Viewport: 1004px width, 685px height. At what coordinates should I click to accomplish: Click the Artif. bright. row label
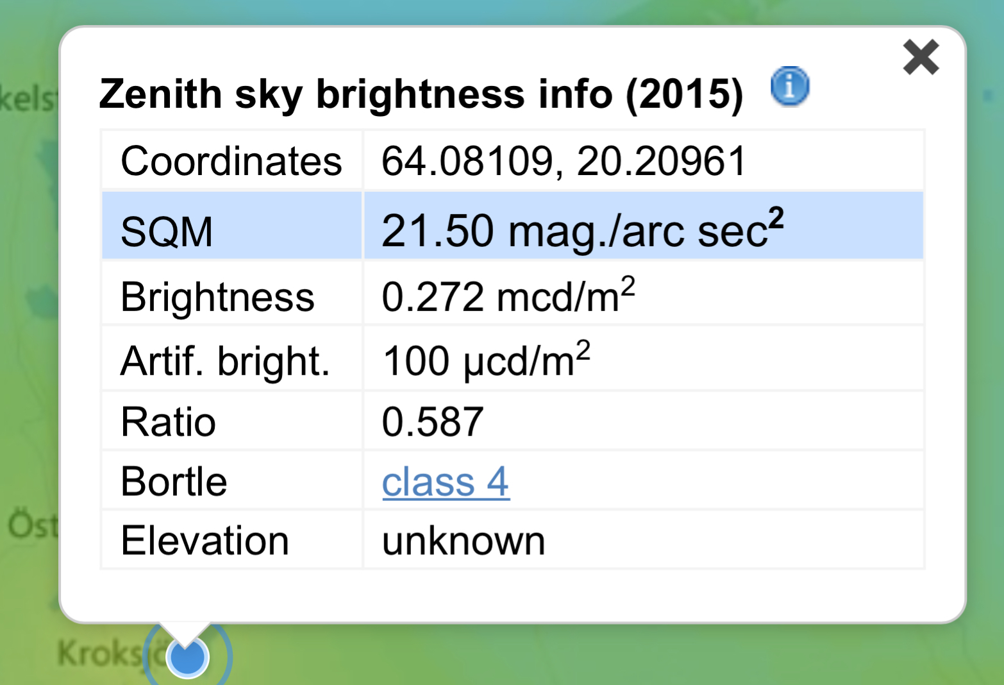click(225, 361)
